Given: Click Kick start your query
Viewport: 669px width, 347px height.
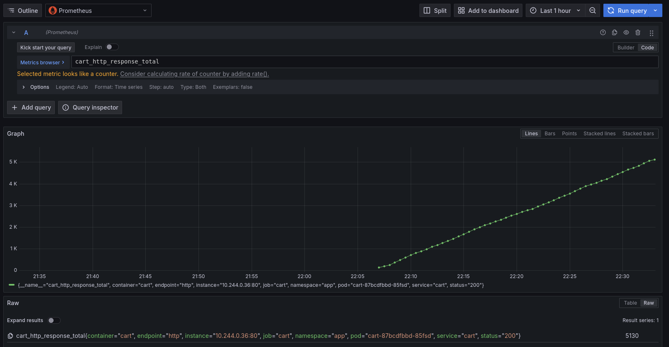Looking at the screenshot, I should pos(46,47).
